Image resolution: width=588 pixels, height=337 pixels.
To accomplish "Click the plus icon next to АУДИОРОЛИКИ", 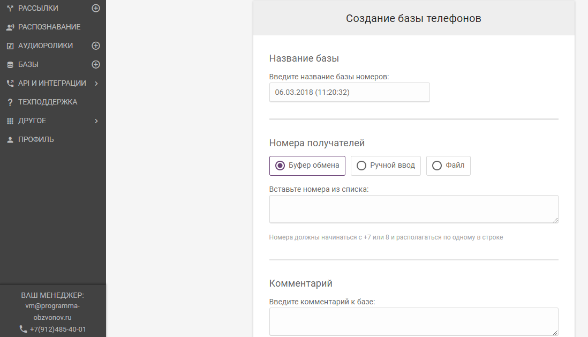I will coord(96,46).
